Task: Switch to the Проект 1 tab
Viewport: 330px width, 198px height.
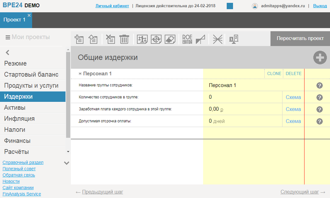Action: point(14,19)
